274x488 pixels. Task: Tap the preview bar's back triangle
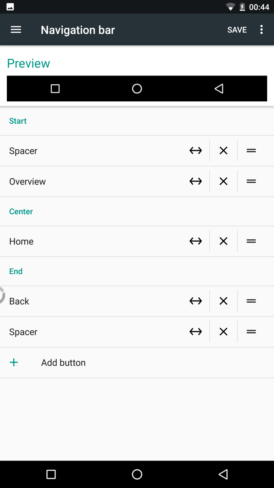point(219,89)
